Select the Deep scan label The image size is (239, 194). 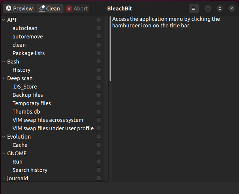(20, 78)
